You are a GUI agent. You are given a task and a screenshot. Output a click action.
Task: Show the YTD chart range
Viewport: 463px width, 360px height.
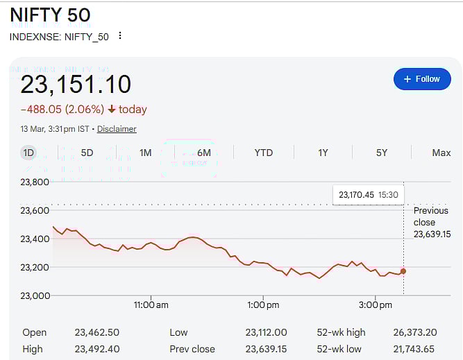click(x=263, y=153)
